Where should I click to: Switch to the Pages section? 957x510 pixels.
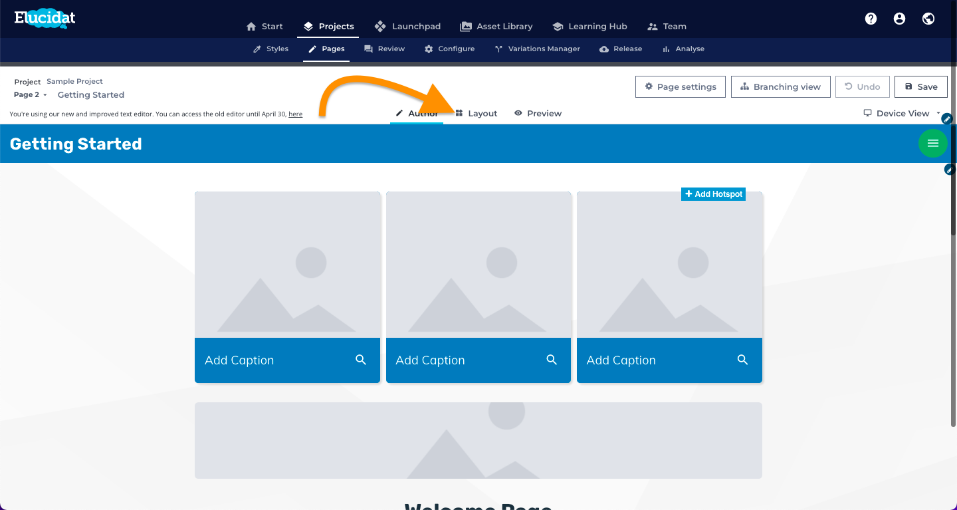click(326, 49)
